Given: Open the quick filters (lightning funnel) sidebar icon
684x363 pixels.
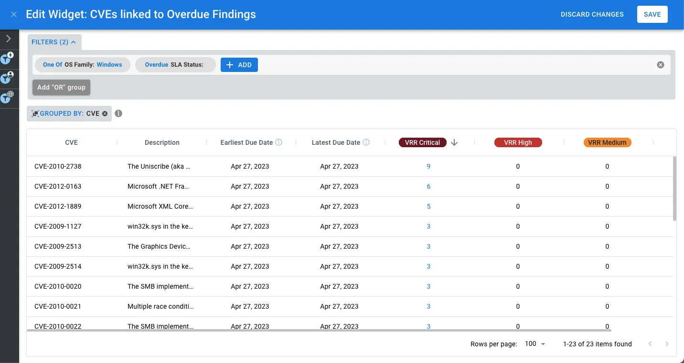Looking at the screenshot, I should [8, 59].
